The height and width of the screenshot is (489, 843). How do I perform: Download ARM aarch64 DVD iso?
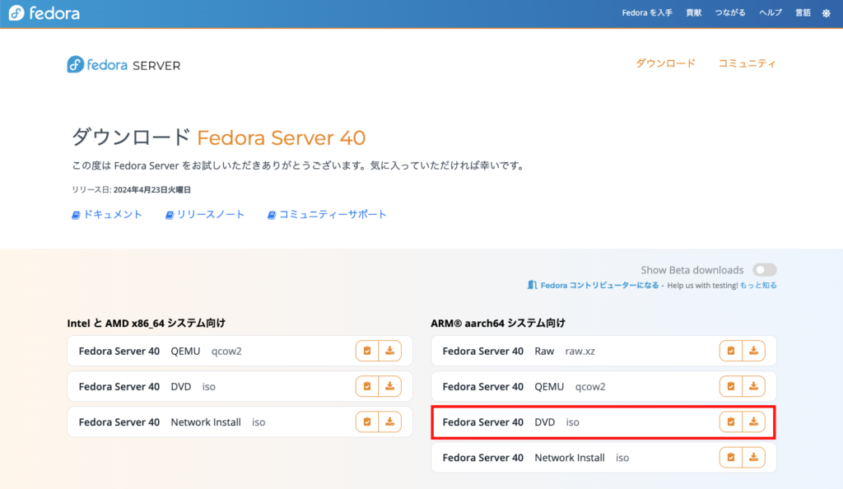[753, 421]
